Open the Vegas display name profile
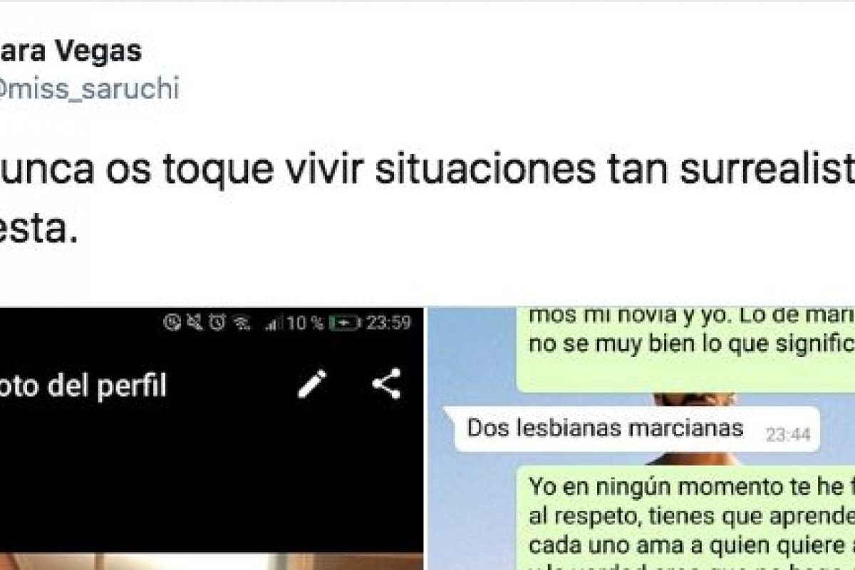Viewport: 855px width, 570px height. 70,52
